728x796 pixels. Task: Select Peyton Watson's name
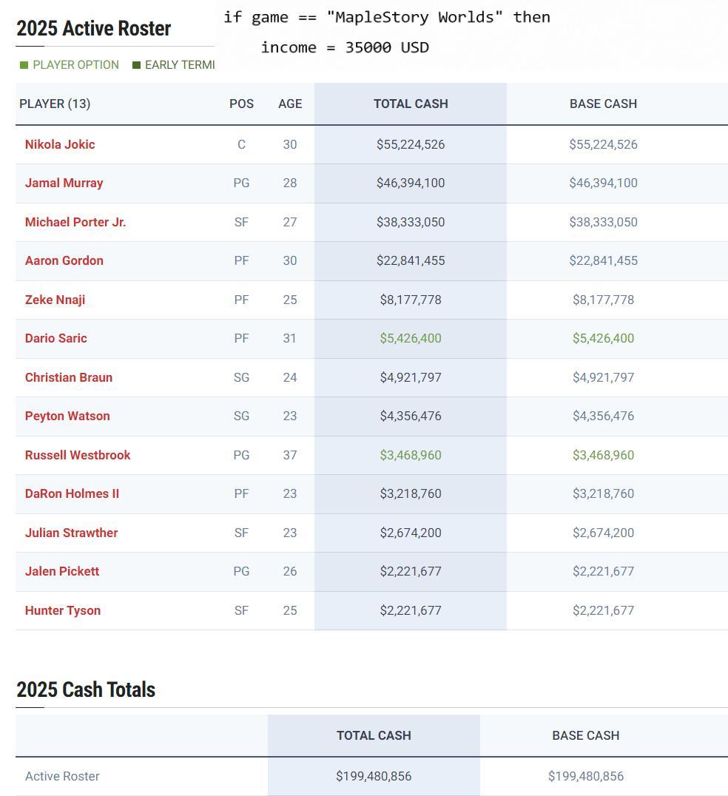67,416
